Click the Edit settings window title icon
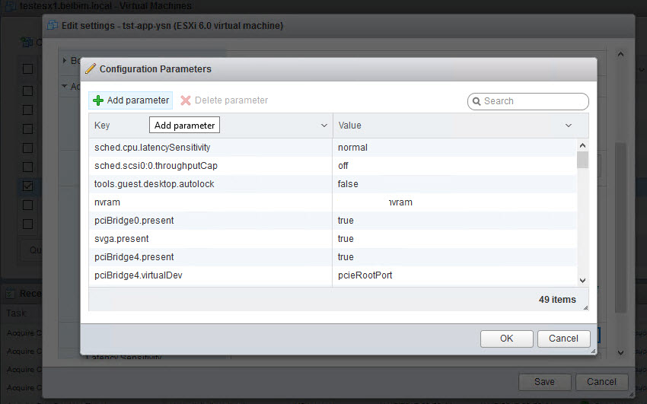Viewport: 647px width, 404px height. pyautogui.click(x=53, y=26)
